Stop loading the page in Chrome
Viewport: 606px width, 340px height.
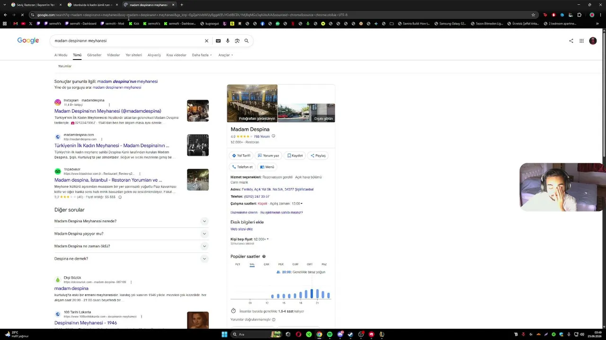tap(22, 15)
